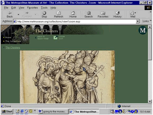Screen dimensions: 153x115
Task: Click the address bar URL field
Action: 76,21
